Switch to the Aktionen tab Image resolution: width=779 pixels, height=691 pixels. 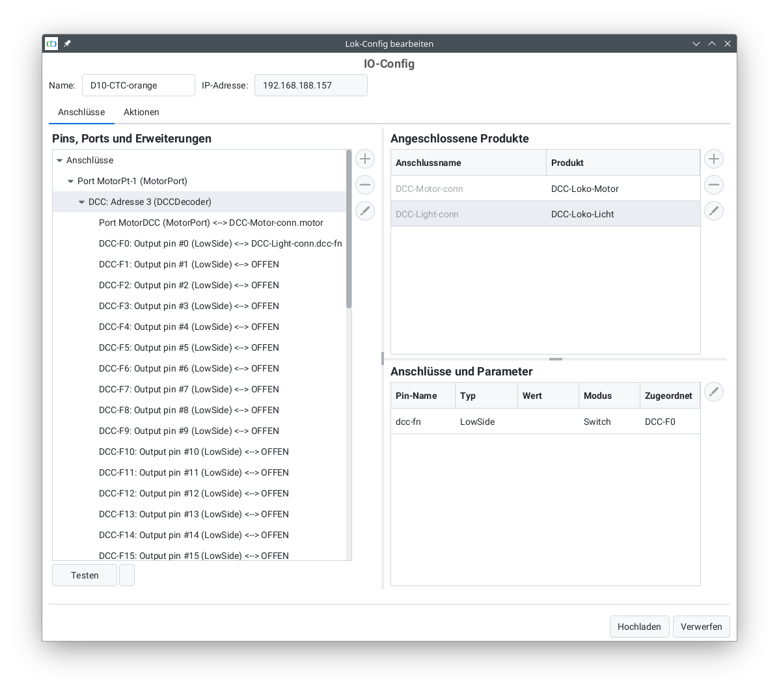click(141, 112)
